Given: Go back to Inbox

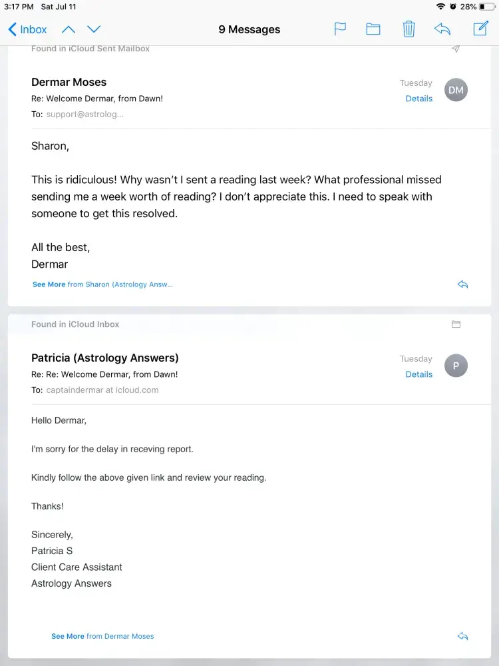Looking at the screenshot, I should pyautogui.click(x=27, y=29).
